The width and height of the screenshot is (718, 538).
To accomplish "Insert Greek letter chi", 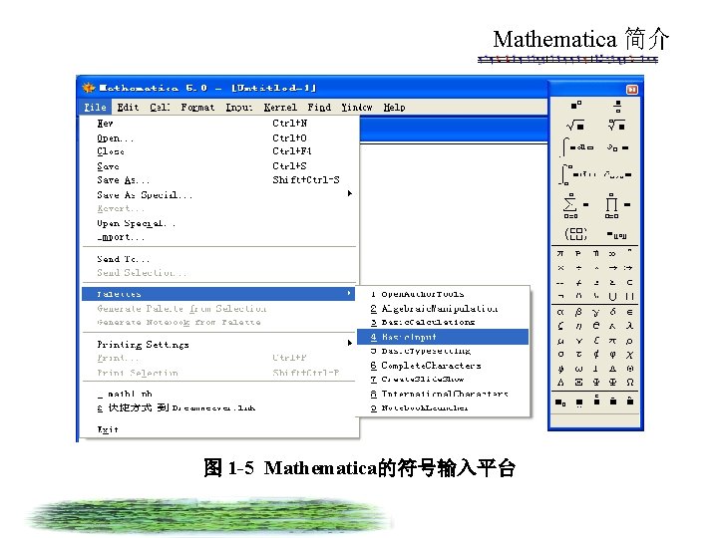I will [x=630, y=355].
